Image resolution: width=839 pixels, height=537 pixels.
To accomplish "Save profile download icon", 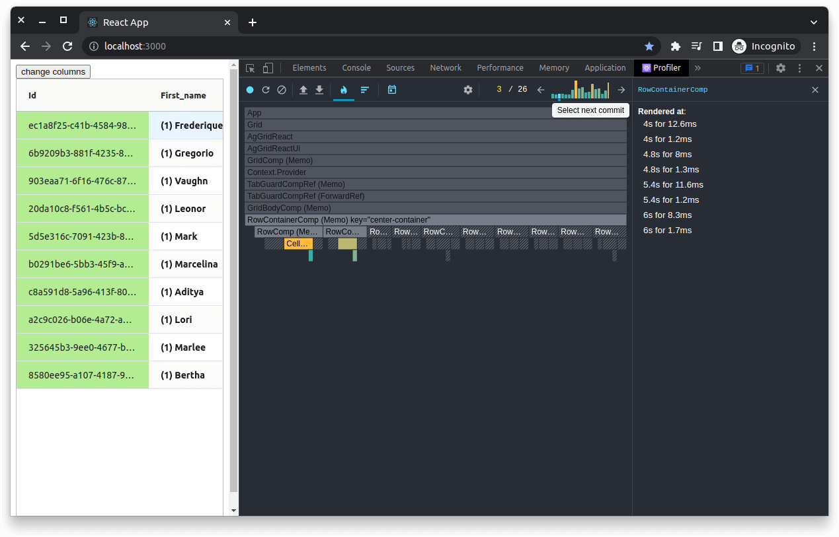I will pos(319,90).
